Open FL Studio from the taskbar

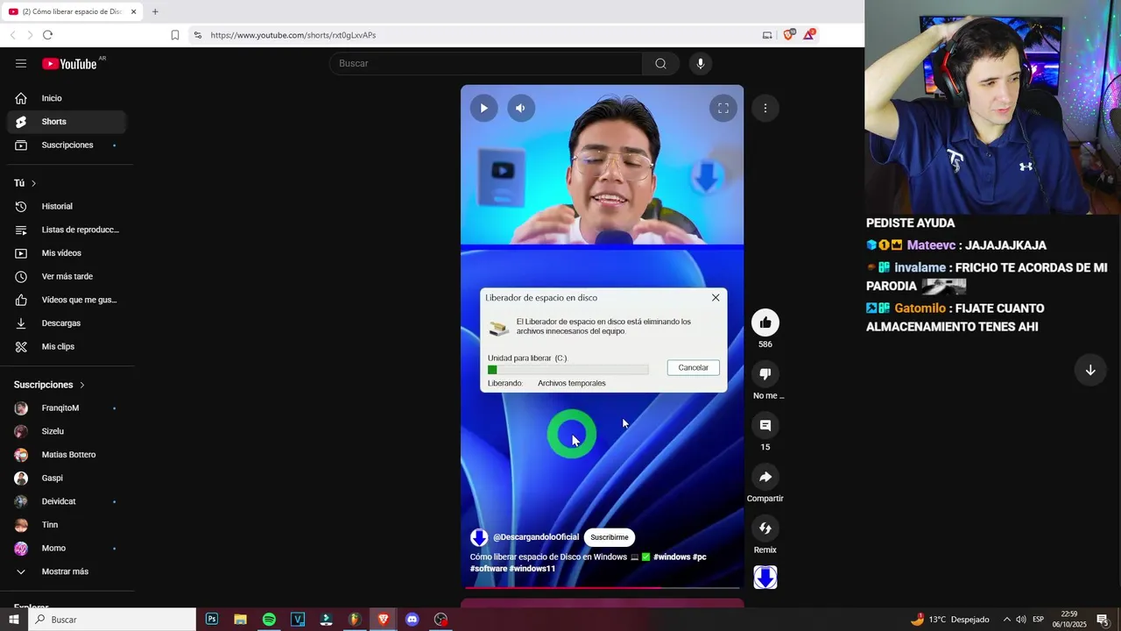355,620
